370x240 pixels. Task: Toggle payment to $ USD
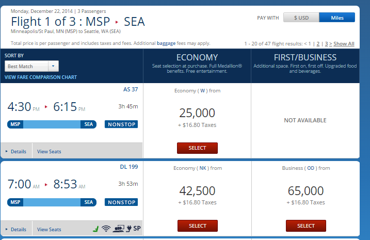click(301, 18)
